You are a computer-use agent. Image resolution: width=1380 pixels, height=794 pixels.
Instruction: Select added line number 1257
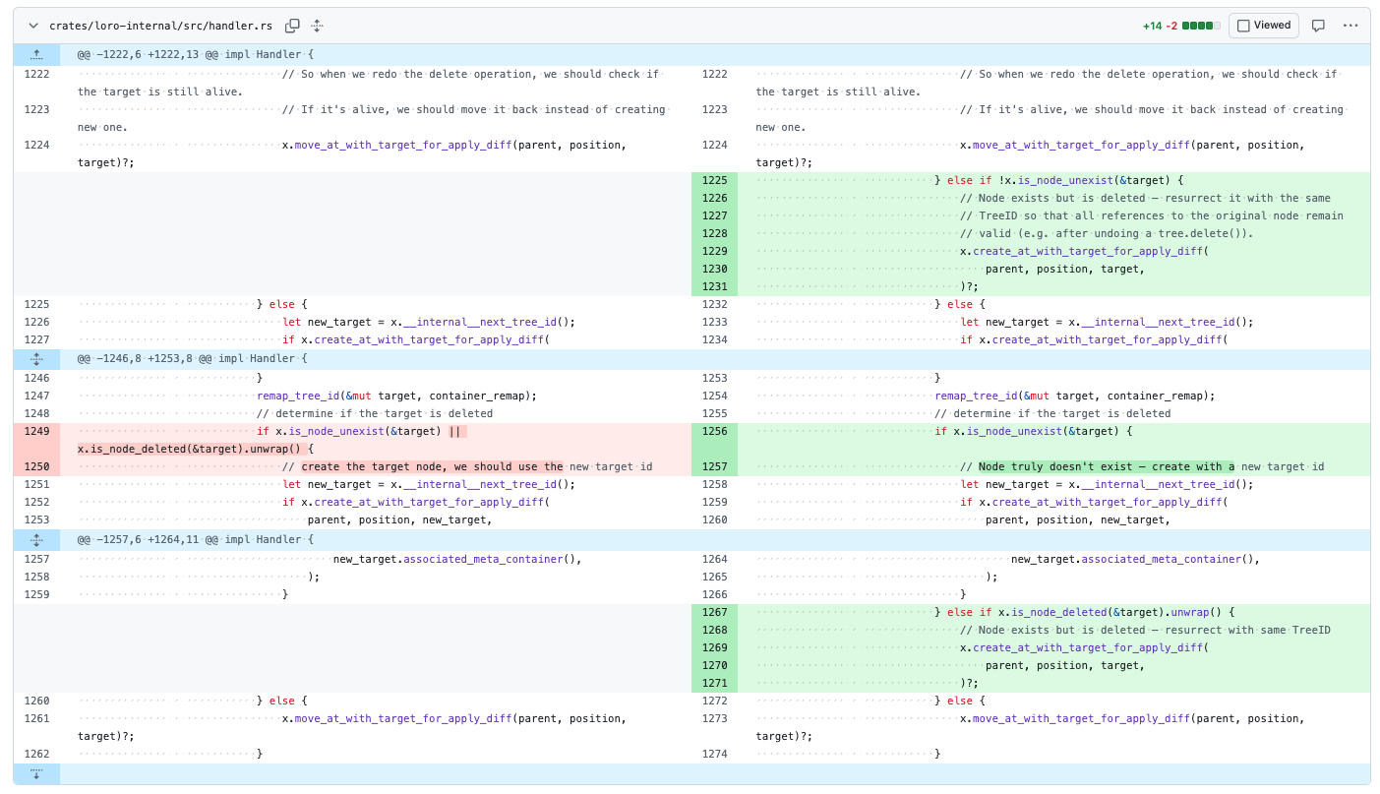coord(714,467)
